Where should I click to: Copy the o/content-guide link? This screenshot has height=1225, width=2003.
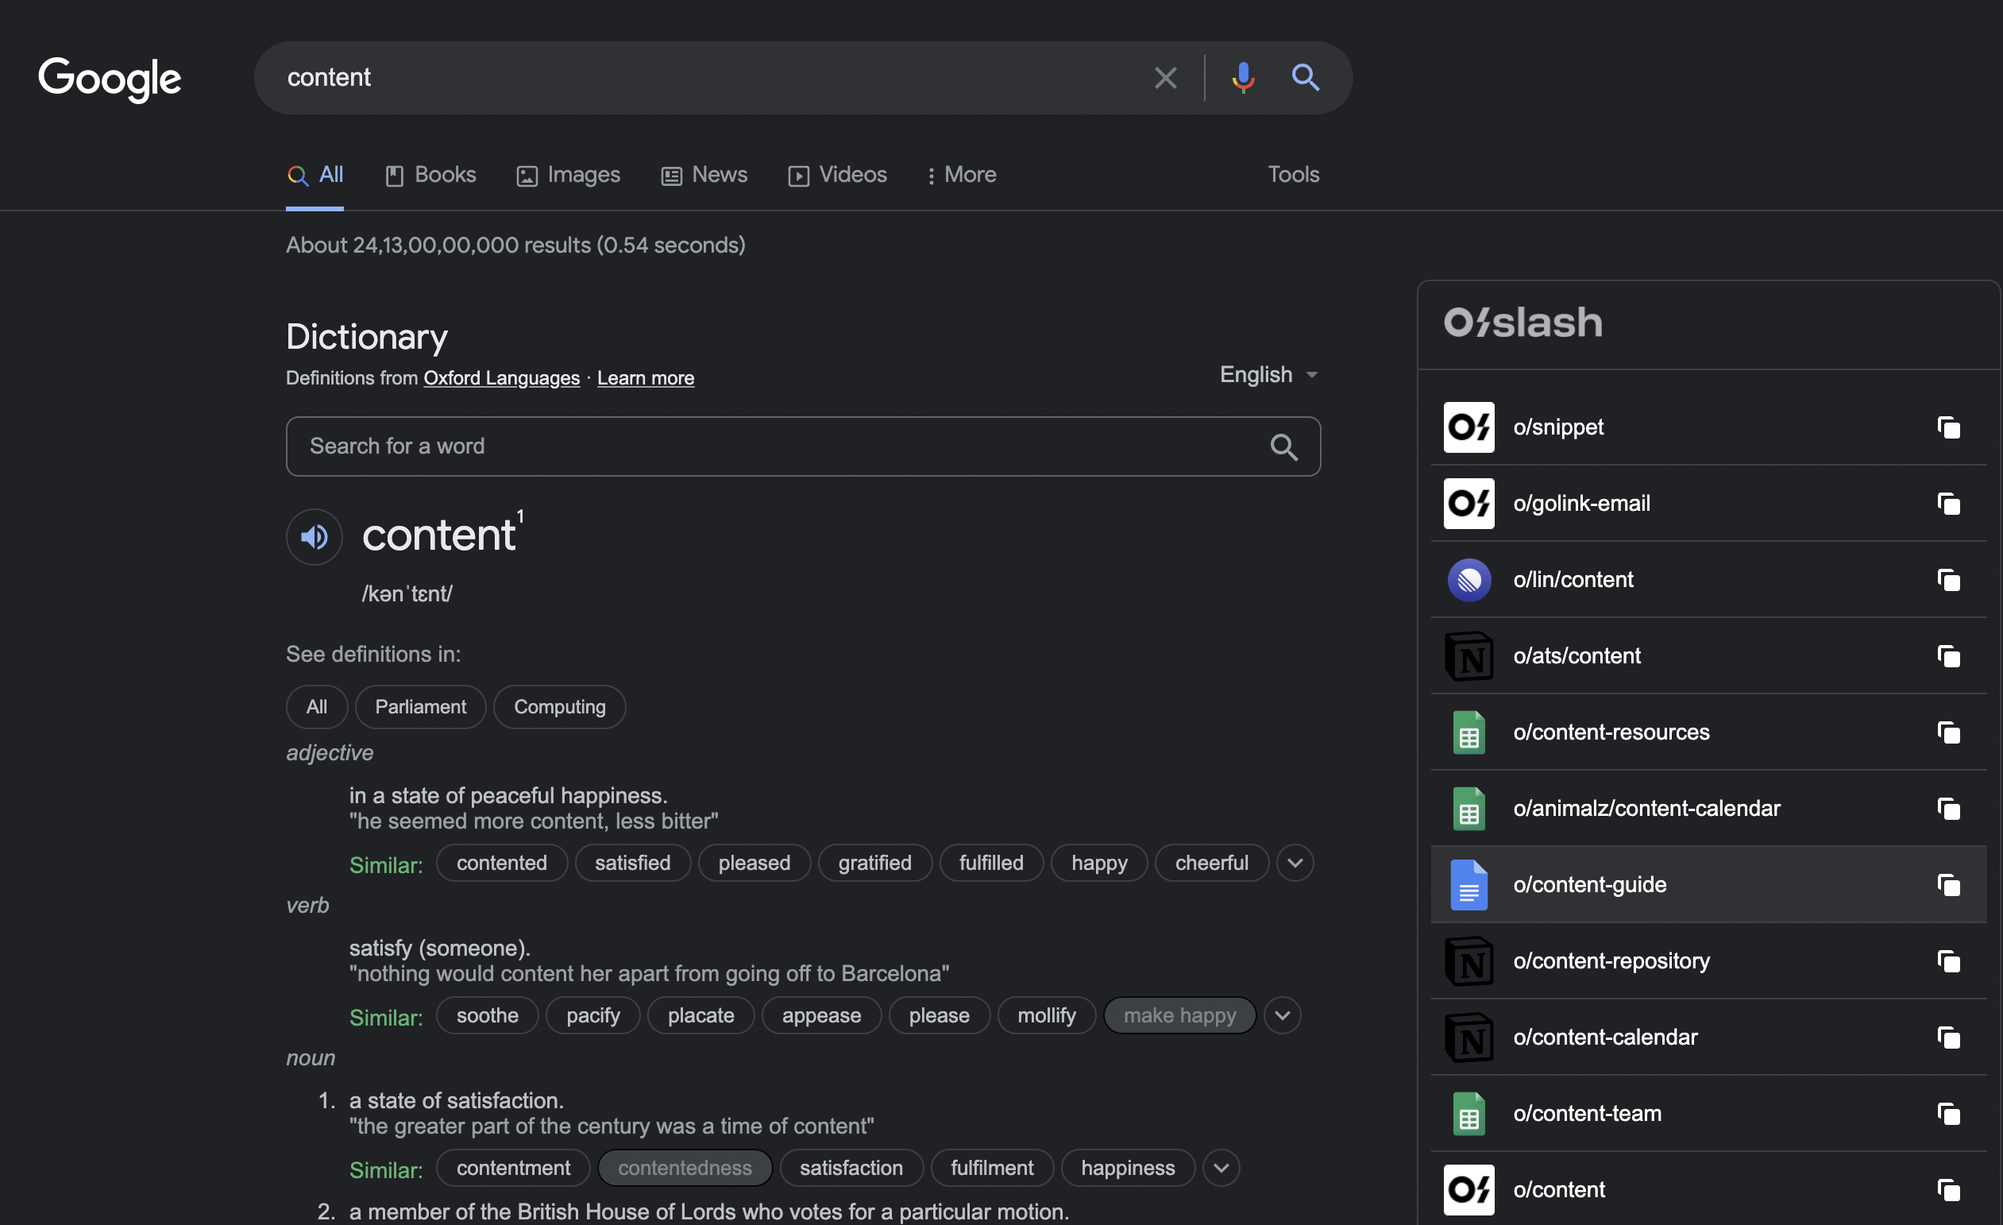(x=1947, y=884)
